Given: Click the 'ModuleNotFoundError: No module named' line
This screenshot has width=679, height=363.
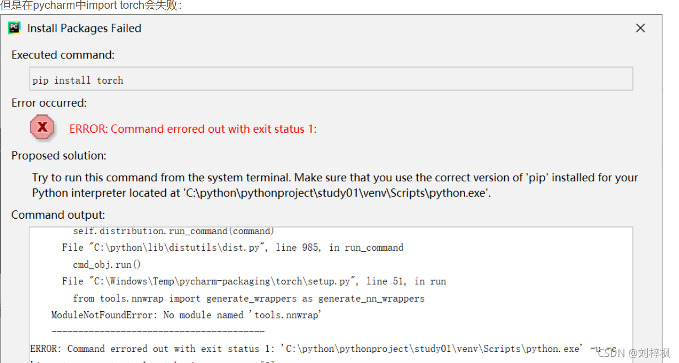Looking at the screenshot, I should click(186, 316).
